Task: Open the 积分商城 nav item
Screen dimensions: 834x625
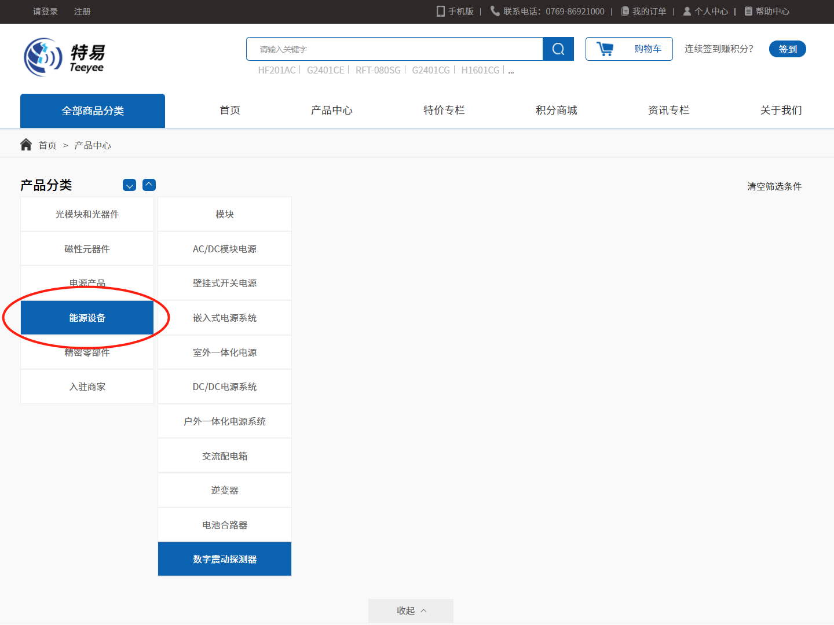Action: (x=556, y=110)
